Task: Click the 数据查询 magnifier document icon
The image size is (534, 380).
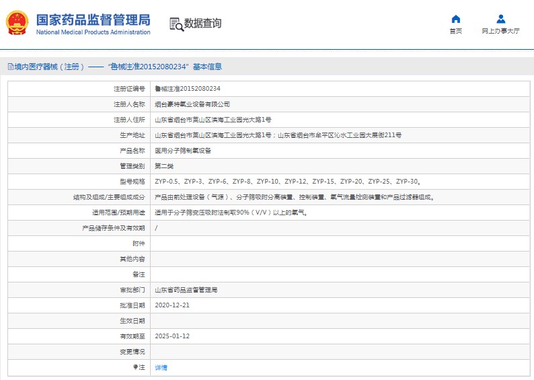Action: (x=176, y=24)
